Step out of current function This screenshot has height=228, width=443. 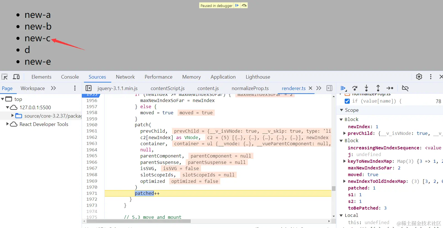coord(378,88)
